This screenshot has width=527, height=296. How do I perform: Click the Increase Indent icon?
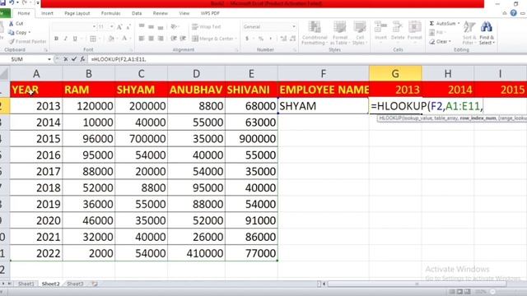tap(183, 39)
